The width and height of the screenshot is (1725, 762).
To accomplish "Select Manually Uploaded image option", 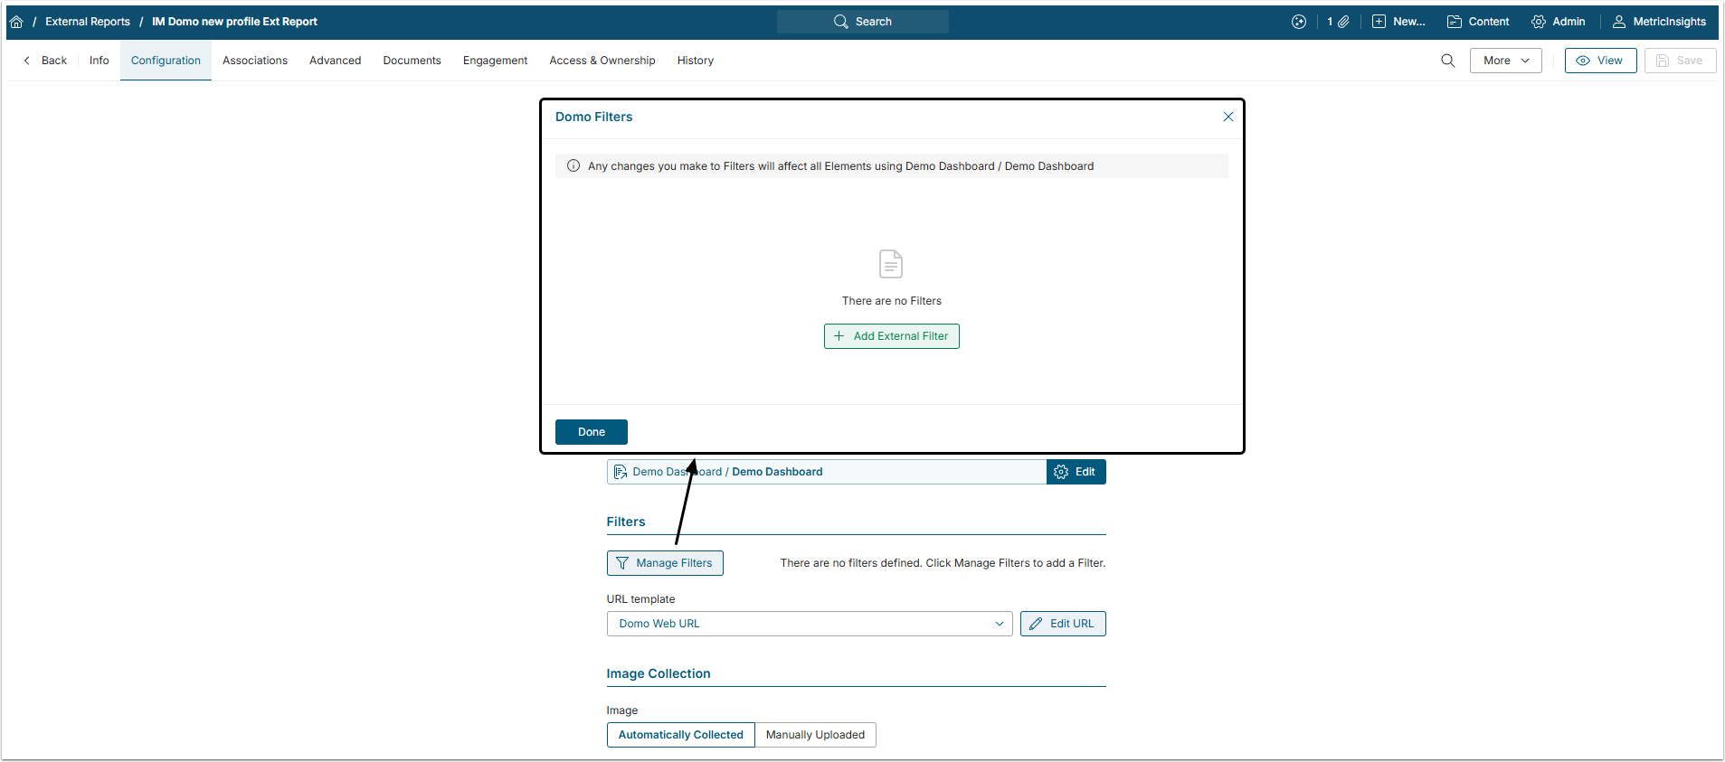I will tap(815, 735).
